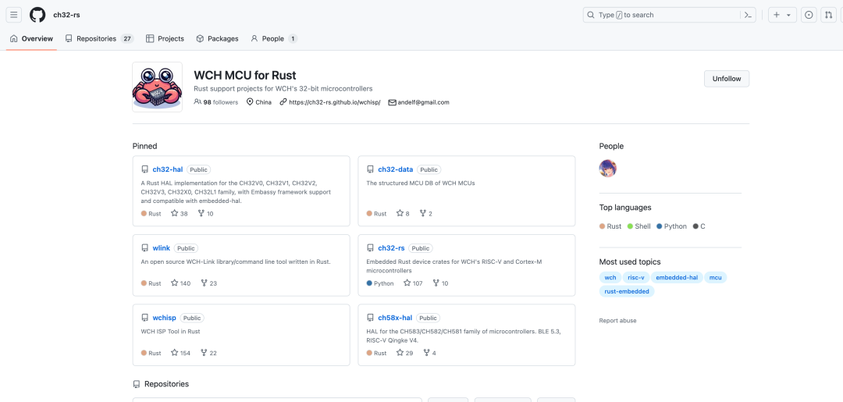Select the rust-embedded topic tag
843x402 pixels.
pos(627,292)
